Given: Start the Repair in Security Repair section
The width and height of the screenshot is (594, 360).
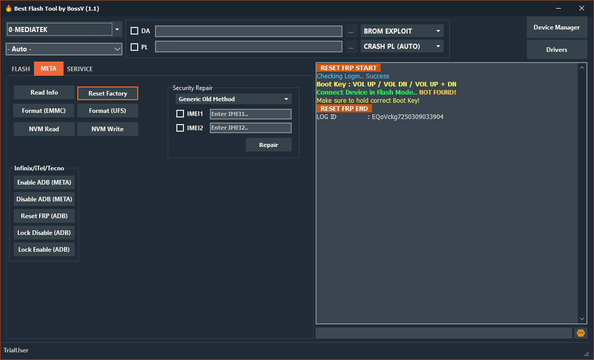Looking at the screenshot, I should tap(268, 144).
